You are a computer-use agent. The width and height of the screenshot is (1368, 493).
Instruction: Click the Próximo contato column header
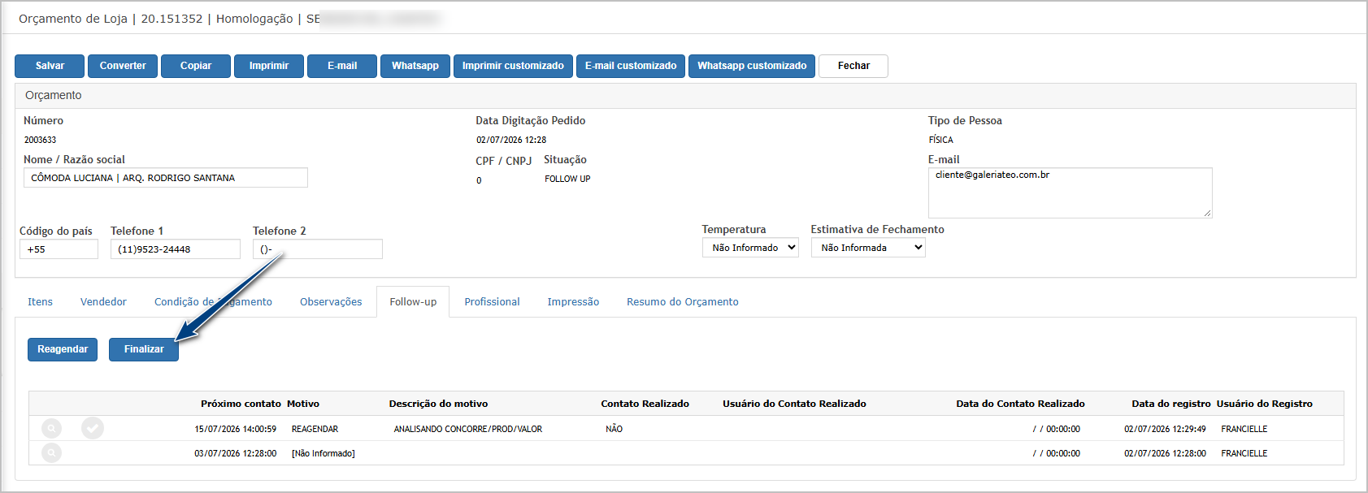point(241,404)
